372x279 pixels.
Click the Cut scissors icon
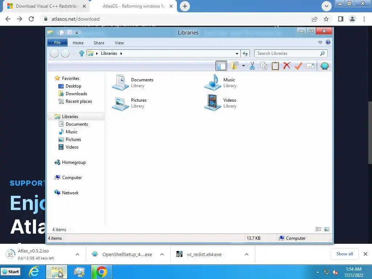pos(252,66)
